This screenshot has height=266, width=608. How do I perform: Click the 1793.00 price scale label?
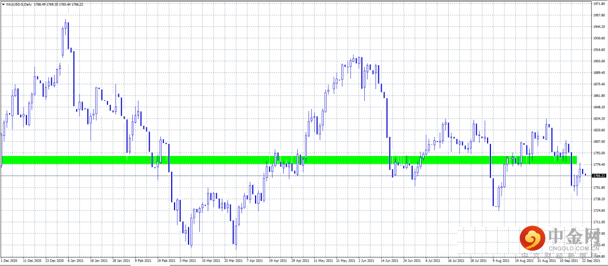point(600,154)
